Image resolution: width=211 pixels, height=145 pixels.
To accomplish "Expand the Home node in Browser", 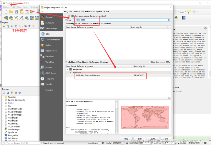I will (3, 103).
